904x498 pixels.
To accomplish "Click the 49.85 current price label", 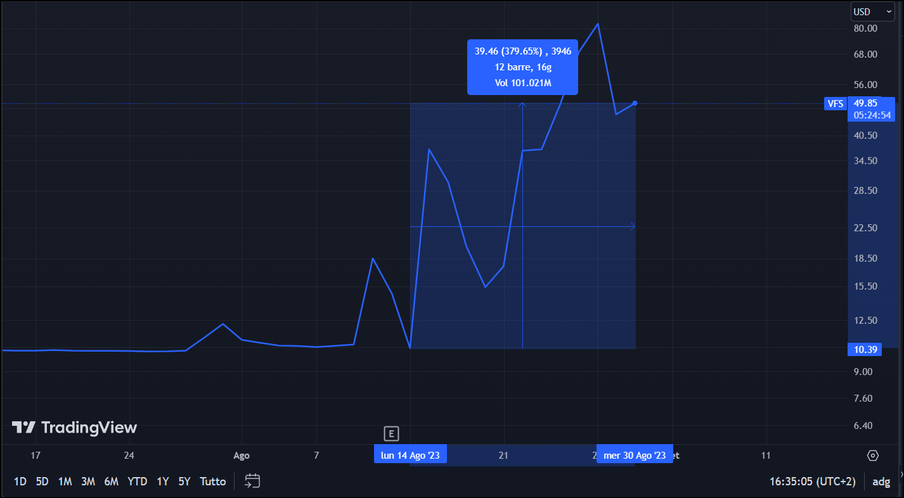I will pos(865,103).
